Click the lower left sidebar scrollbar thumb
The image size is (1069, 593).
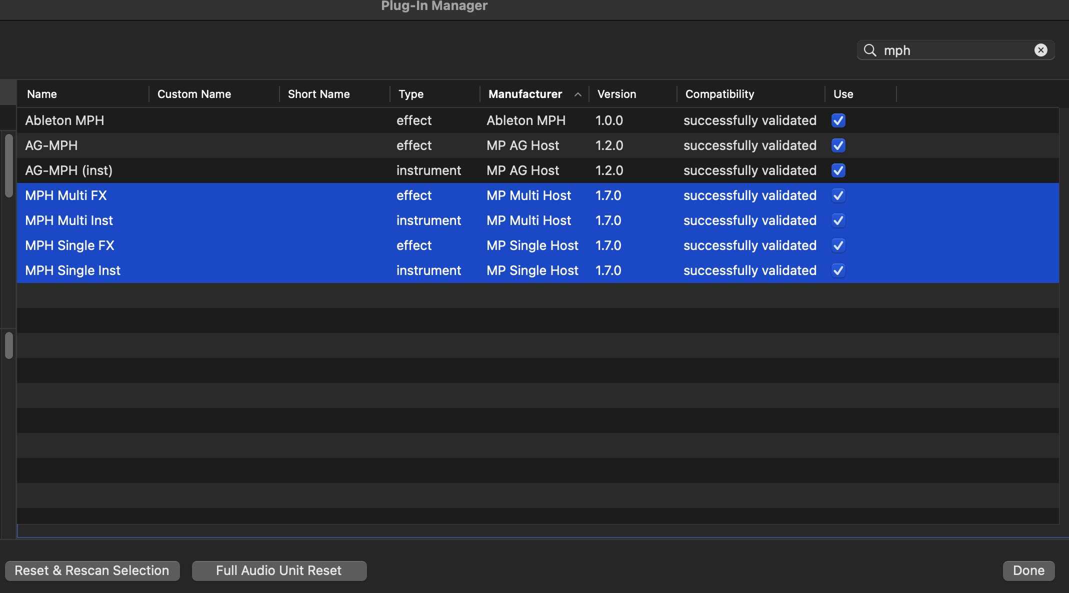click(9, 345)
